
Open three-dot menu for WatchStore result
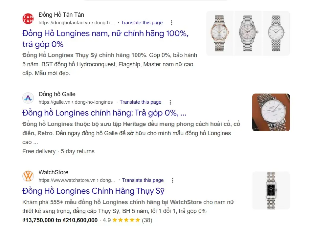172,180
